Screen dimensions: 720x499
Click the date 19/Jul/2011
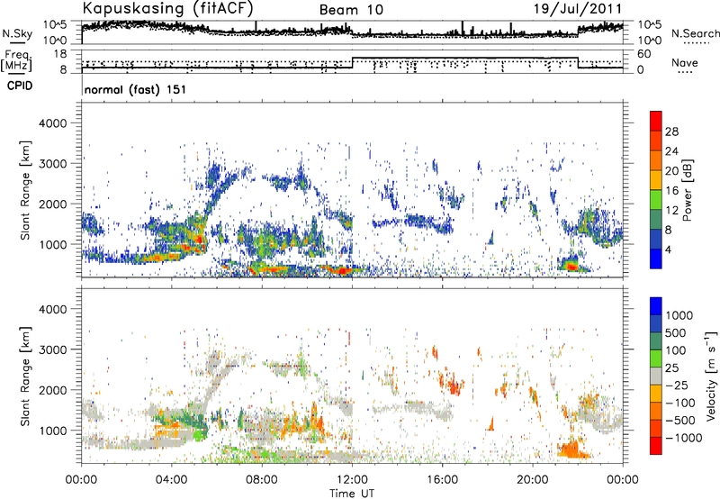(578, 9)
